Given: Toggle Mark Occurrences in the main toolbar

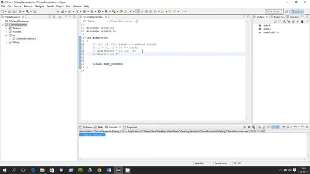Looking at the screenshot, I should [138, 12].
